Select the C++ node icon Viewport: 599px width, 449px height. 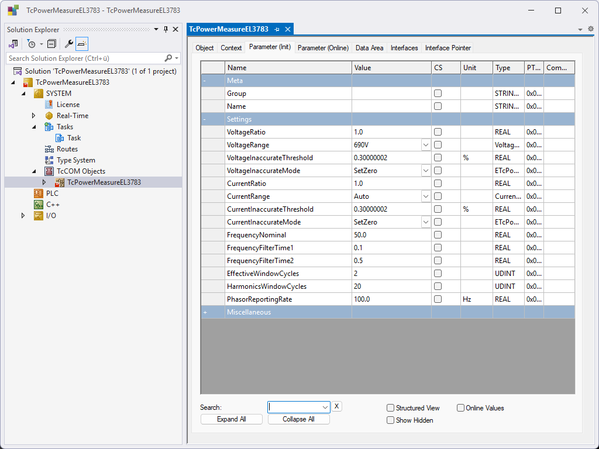[38, 204]
